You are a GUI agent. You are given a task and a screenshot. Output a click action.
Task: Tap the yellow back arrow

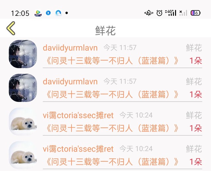pos(11,28)
